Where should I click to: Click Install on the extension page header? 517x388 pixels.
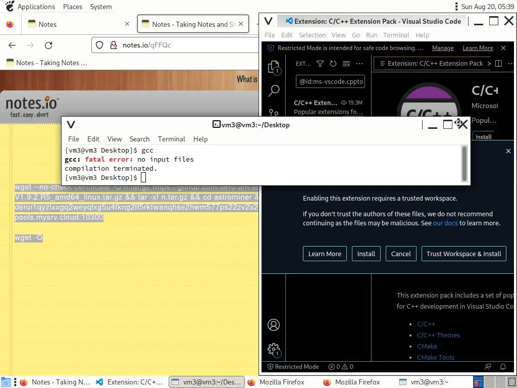[483, 136]
